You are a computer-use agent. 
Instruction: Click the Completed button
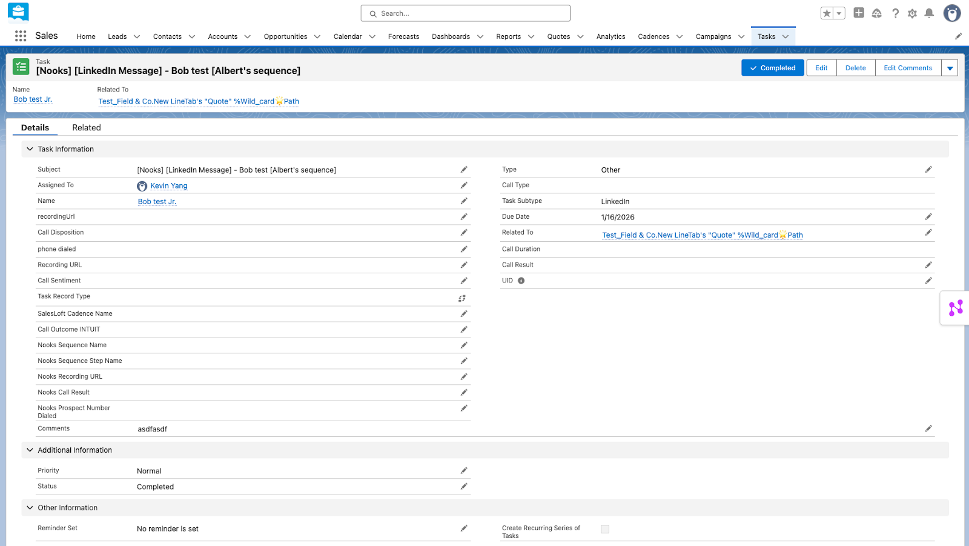773,68
